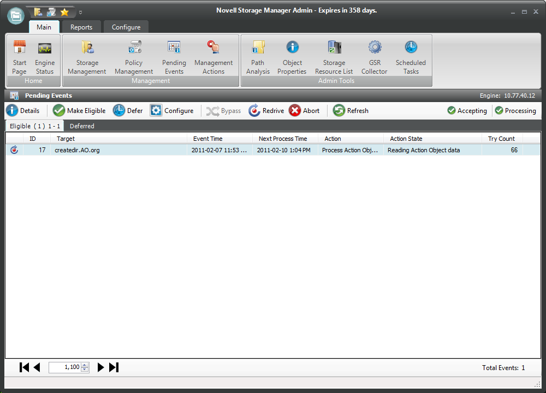The height and width of the screenshot is (393, 546).
Task: Open Pending Events from ribbon
Action: (174, 57)
